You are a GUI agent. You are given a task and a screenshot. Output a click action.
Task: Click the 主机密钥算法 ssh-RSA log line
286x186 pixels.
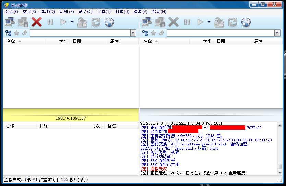181,136
